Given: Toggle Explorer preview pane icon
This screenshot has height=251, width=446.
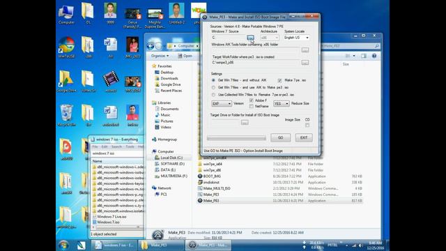Looking at the screenshot, I should click(x=364, y=56).
